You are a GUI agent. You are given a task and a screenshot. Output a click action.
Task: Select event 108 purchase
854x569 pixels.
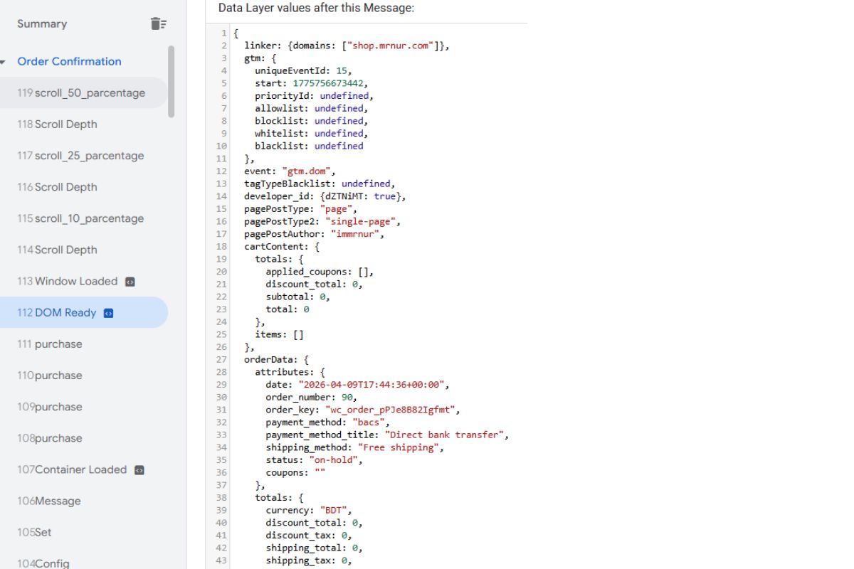[50, 438]
